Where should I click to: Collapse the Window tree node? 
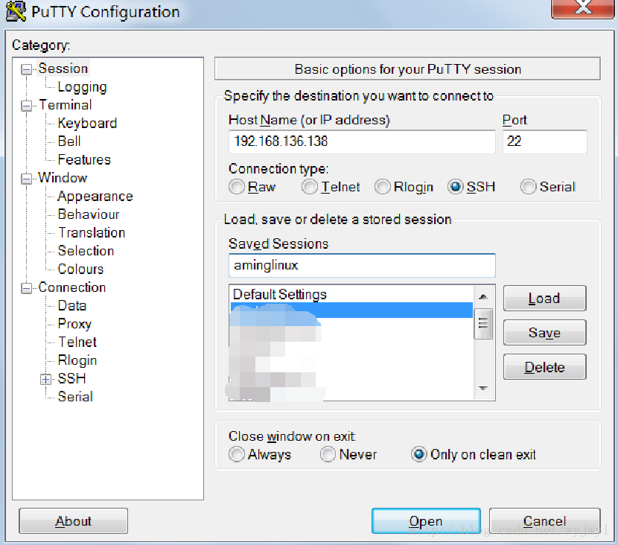coord(26,179)
